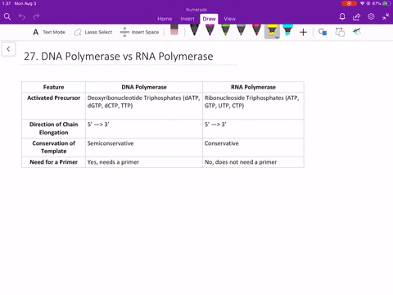Tap the battery status indicator
The height and width of the screenshot is (295, 393).
tap(386, 3)
